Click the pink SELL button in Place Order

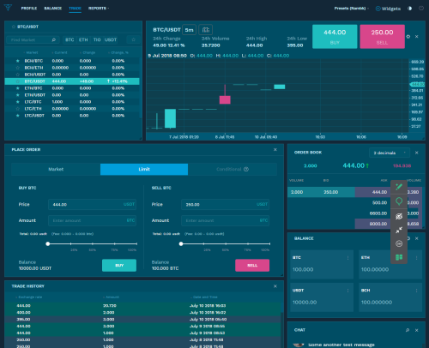[x=252, y=265]
